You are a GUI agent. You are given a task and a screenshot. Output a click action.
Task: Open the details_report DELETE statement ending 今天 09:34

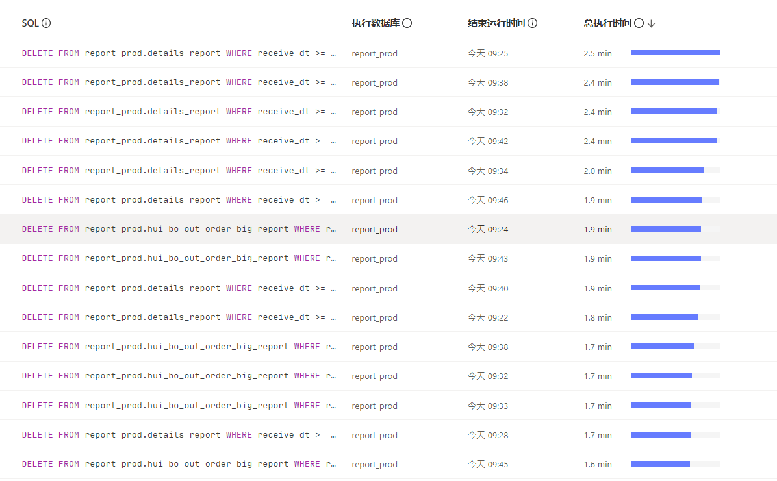click(x=179, y=171)
